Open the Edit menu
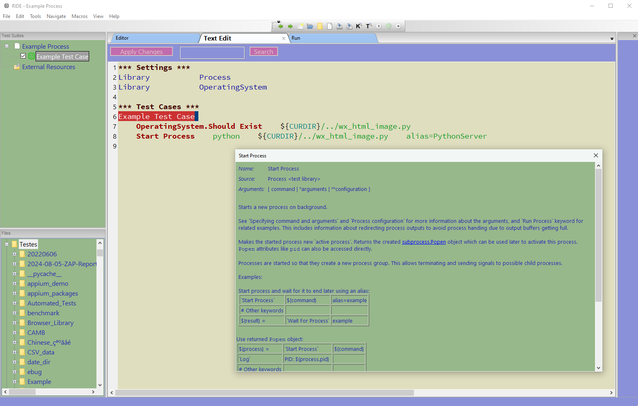 [x=20, y=16]
